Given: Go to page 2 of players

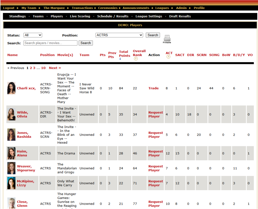Looking at the screenshot, I should tap(31, 68).
